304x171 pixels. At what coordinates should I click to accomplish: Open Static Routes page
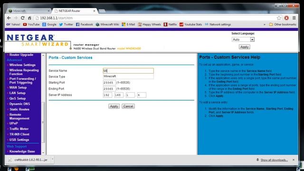point(19,109)
